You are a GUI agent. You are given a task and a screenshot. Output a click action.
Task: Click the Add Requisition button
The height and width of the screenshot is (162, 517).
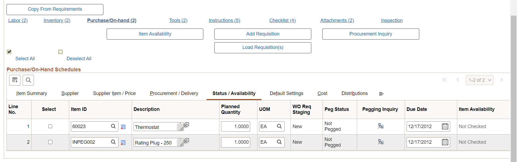pyautogui.click(x=263, y=34)
